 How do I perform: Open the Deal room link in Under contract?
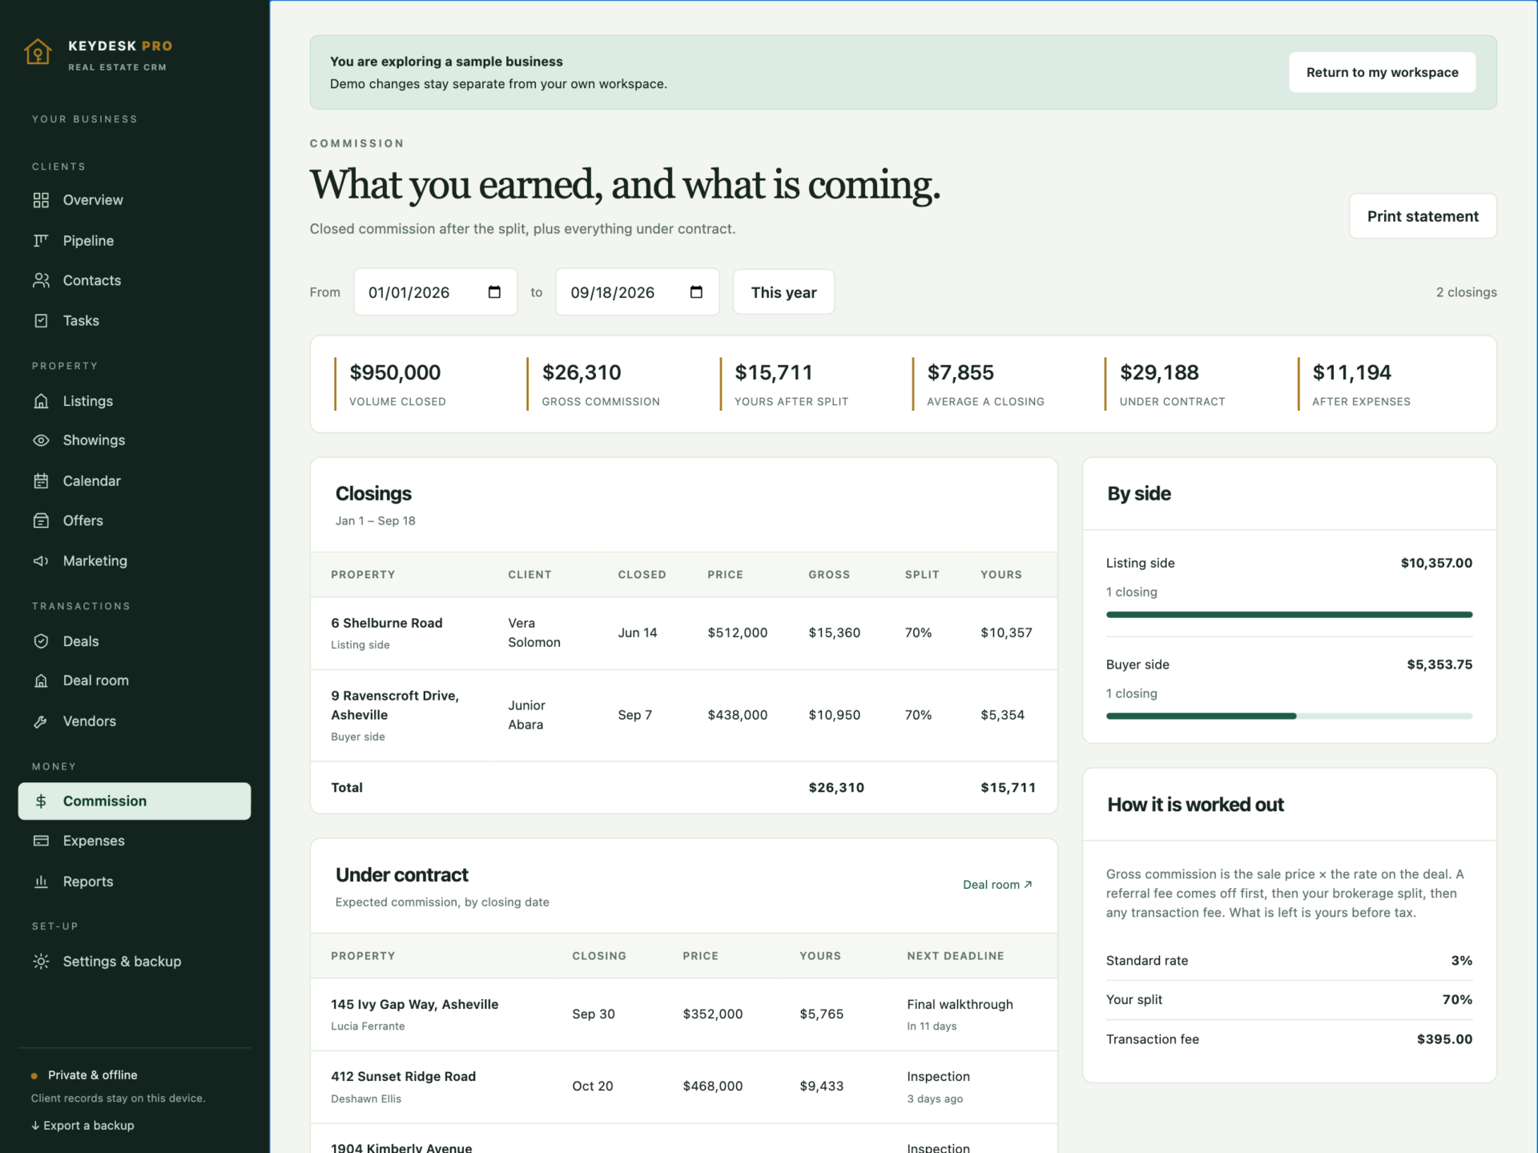pyautogui.click(x=997, y=885)
